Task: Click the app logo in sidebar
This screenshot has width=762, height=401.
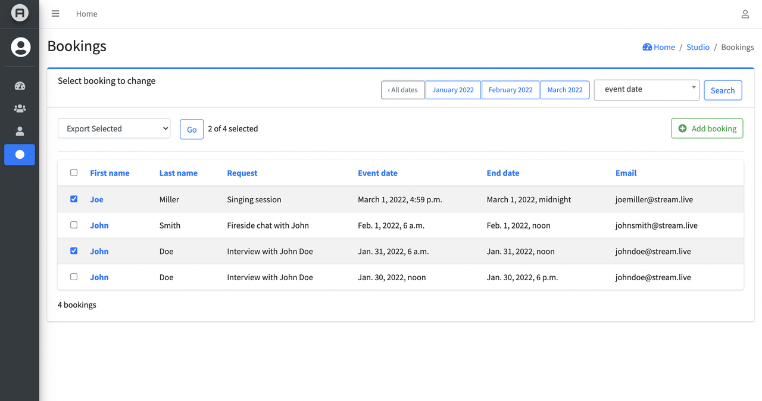Action: pos(20,12)
